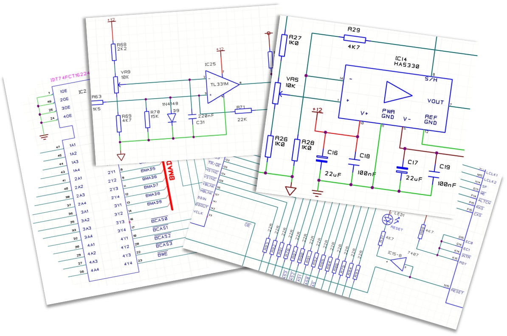Select resistor R68 2K2

click(114, 52)
